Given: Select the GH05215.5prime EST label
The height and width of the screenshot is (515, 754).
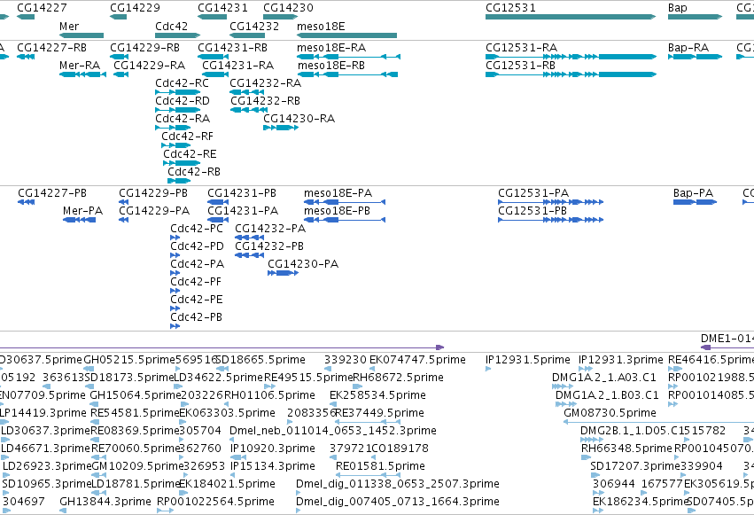Looking at the screenshot, I should pyautogui.click(x=129, y=360).
